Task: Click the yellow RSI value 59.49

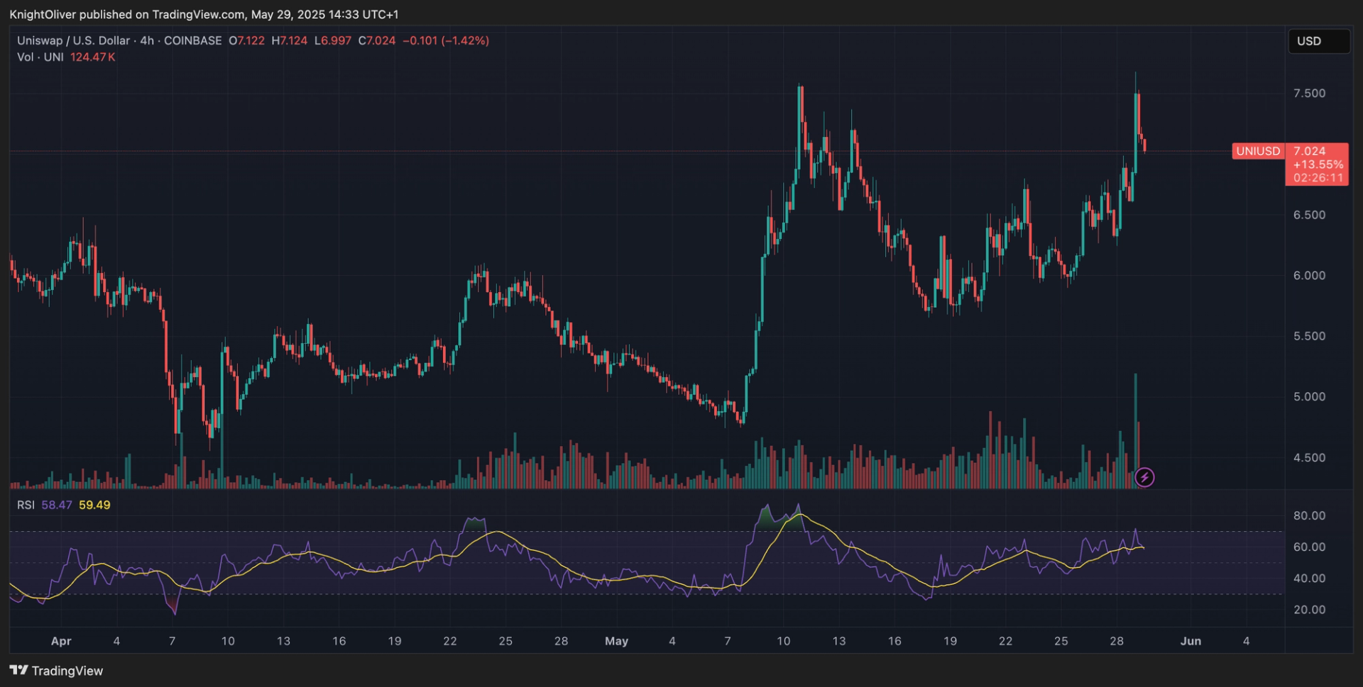Action: point(94,504)
